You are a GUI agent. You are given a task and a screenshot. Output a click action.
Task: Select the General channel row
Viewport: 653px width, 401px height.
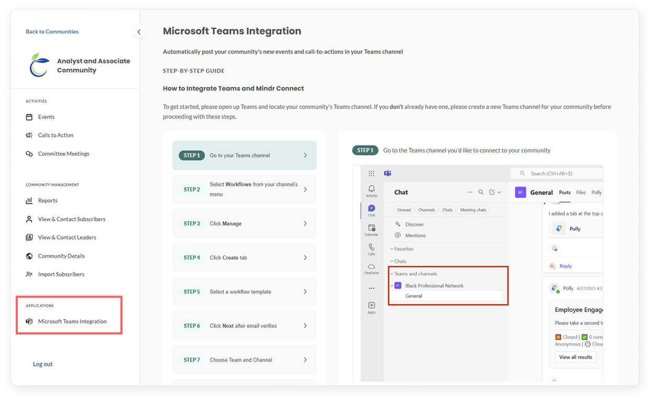[x=446, y=296]
